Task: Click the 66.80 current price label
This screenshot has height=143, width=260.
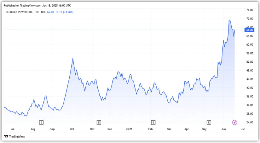Action: tap(249, 30)
